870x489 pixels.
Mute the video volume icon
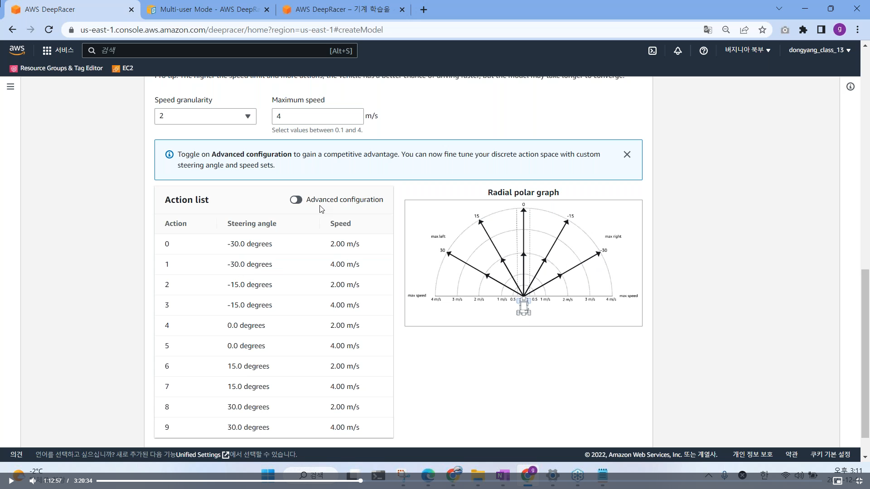[x=33, y=481]
